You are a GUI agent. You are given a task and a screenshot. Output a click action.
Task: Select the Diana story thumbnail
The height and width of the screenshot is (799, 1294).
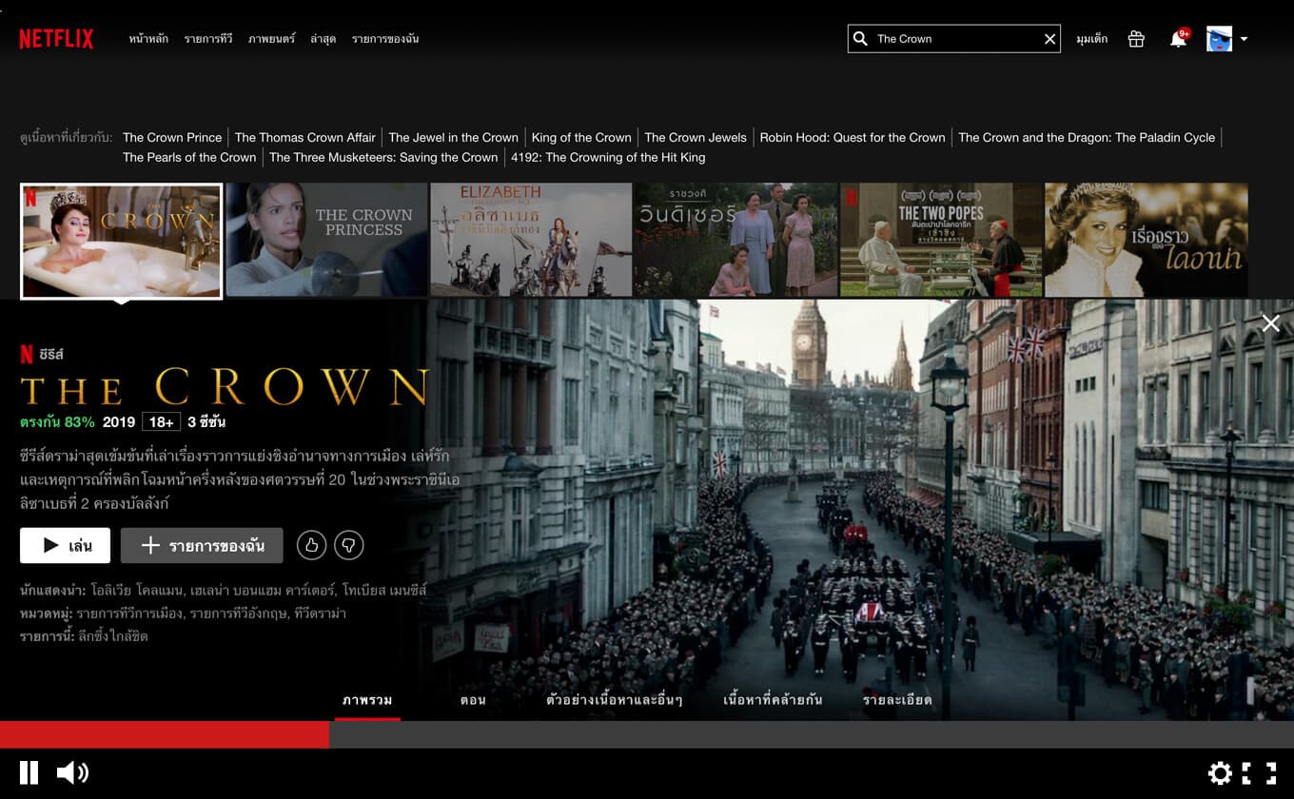[1146, 240]
